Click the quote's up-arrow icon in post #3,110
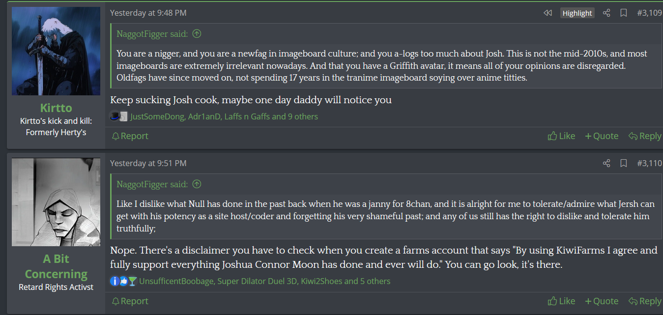 (x=197, y=184)
